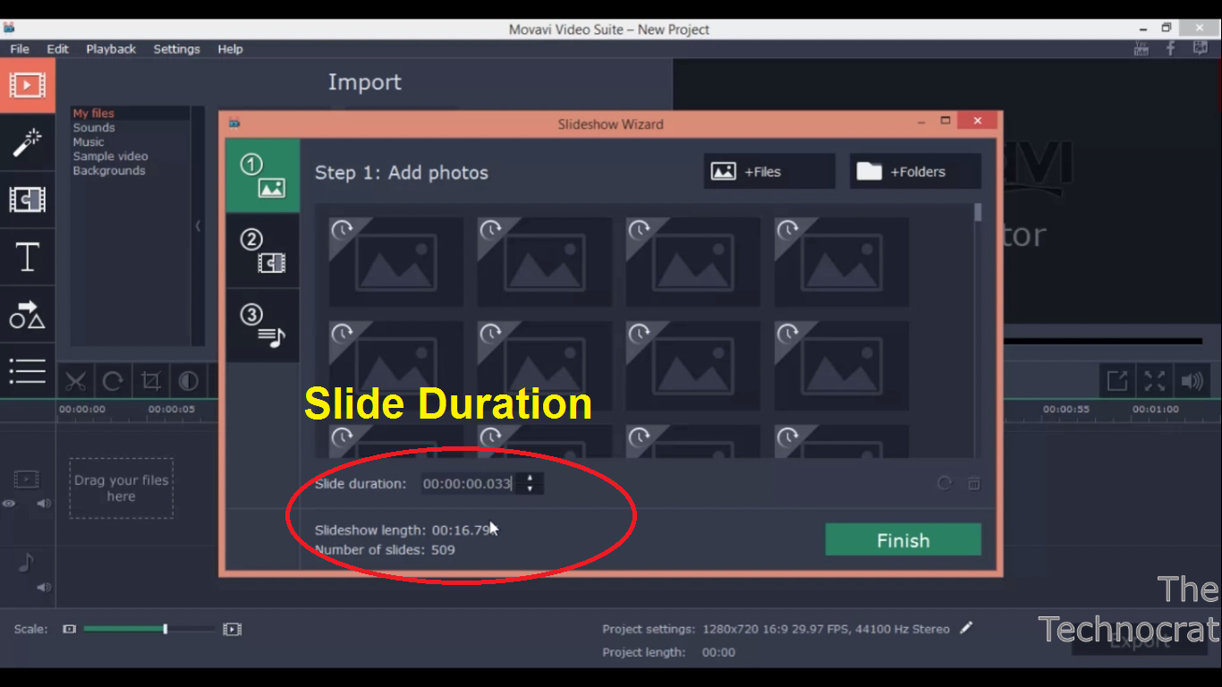Click the +Files button to add photos
The height and width of the screenshot is (687, 1222).
(768, 171)
